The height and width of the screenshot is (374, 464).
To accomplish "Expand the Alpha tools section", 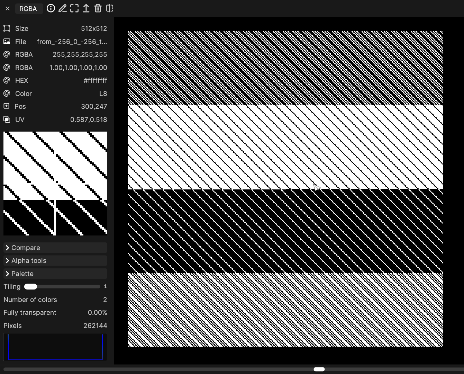I will [x=55, y=260].
